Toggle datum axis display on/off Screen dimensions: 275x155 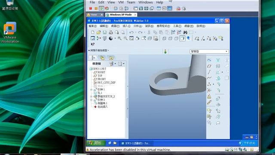pos(203,38)
